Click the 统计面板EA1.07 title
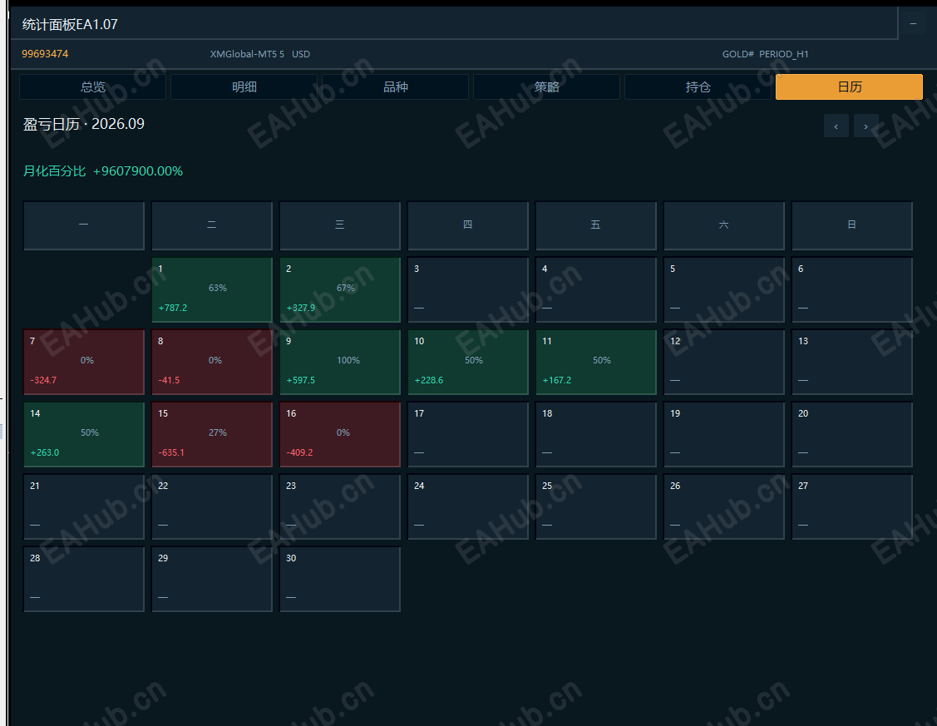This screenshot has width=937, height=726. (70, 24)
